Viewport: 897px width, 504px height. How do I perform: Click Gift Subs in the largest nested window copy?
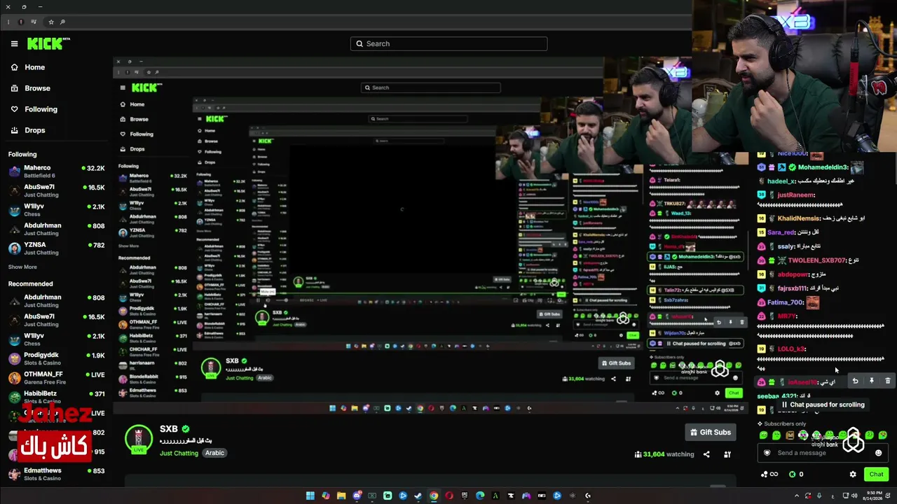coord(616,363)
